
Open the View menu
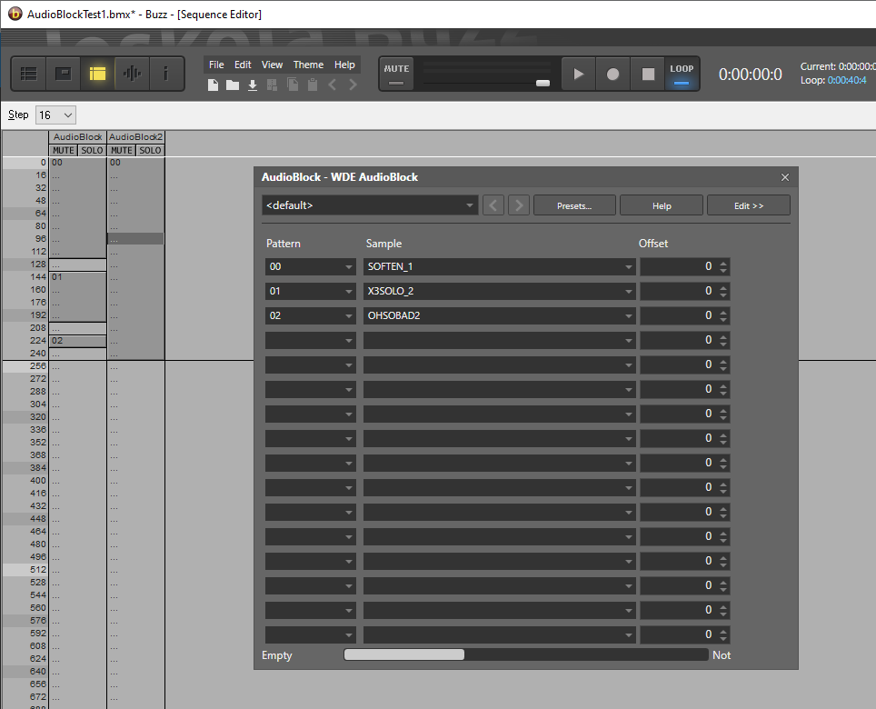tap(272, 65)
